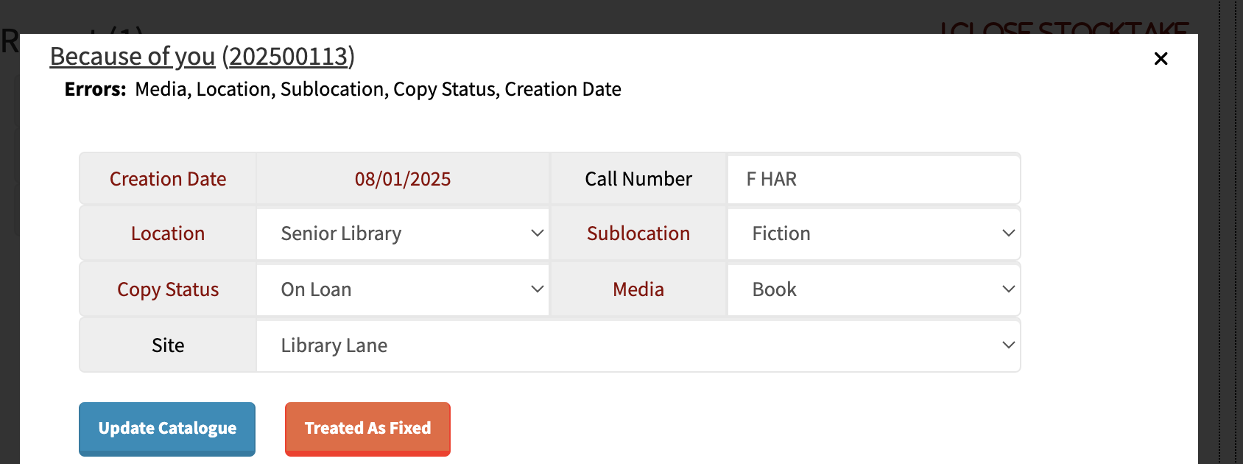Open the 'Because of you' title link
This screenshot has width=1243, height=464.
coord(133,57)
